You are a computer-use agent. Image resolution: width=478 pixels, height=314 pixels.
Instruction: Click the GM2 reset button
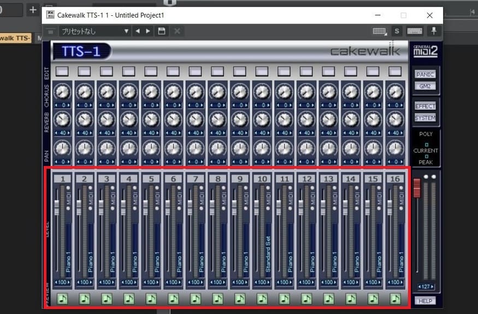[x=425, y=86]
